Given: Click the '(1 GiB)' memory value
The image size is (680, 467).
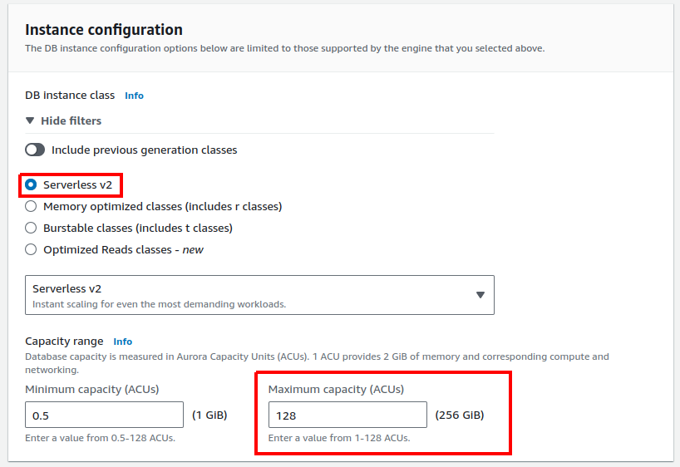Looking at the screenshot, I should (x=209, y=415).
